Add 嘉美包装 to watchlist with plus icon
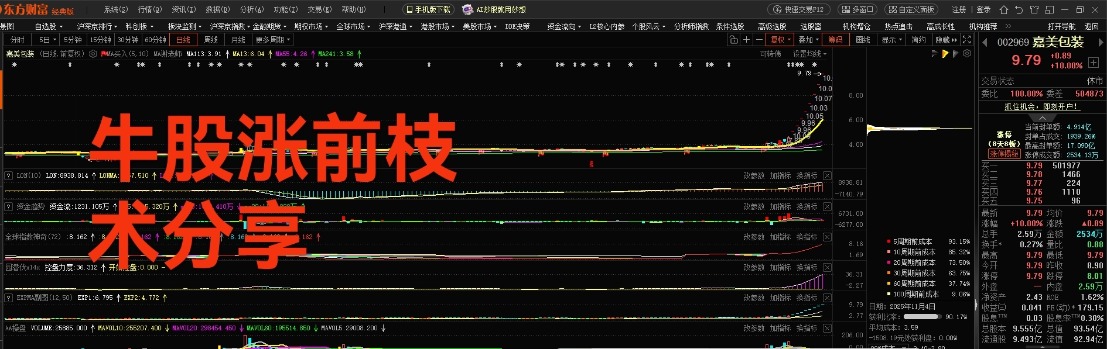The width and height of the screenshot is (1107, 349). point(1094,63)
